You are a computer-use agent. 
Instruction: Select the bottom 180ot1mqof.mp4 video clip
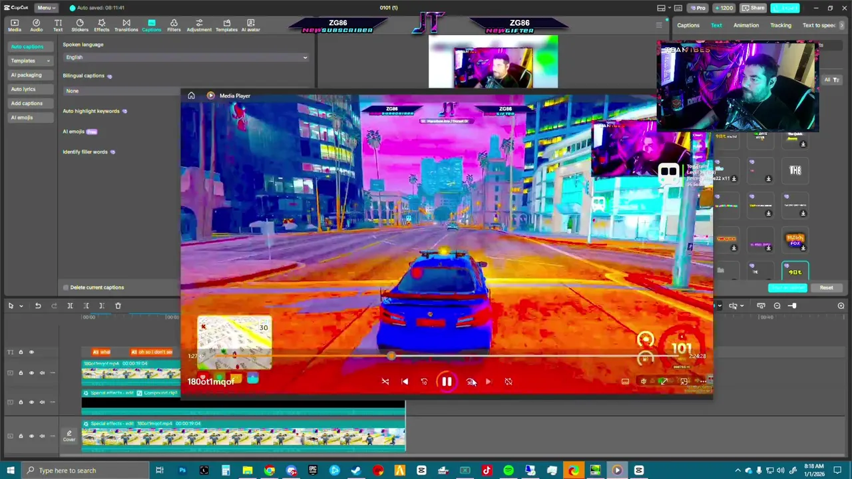244,435
